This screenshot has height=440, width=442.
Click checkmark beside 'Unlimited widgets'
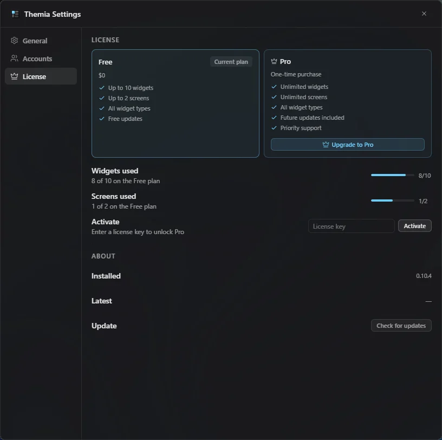tap(274, 87)
